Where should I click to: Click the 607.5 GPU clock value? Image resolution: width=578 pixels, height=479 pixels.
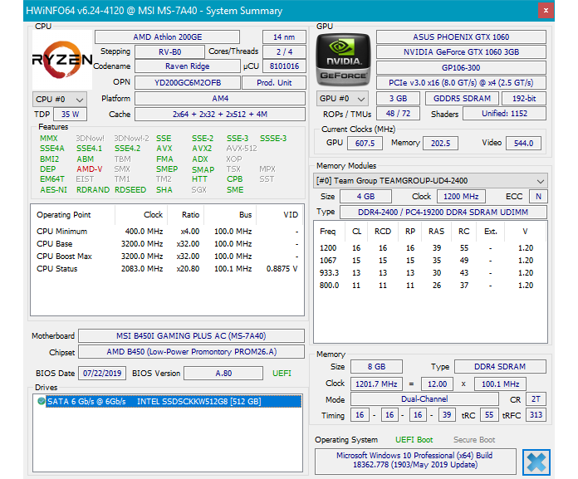365,144
